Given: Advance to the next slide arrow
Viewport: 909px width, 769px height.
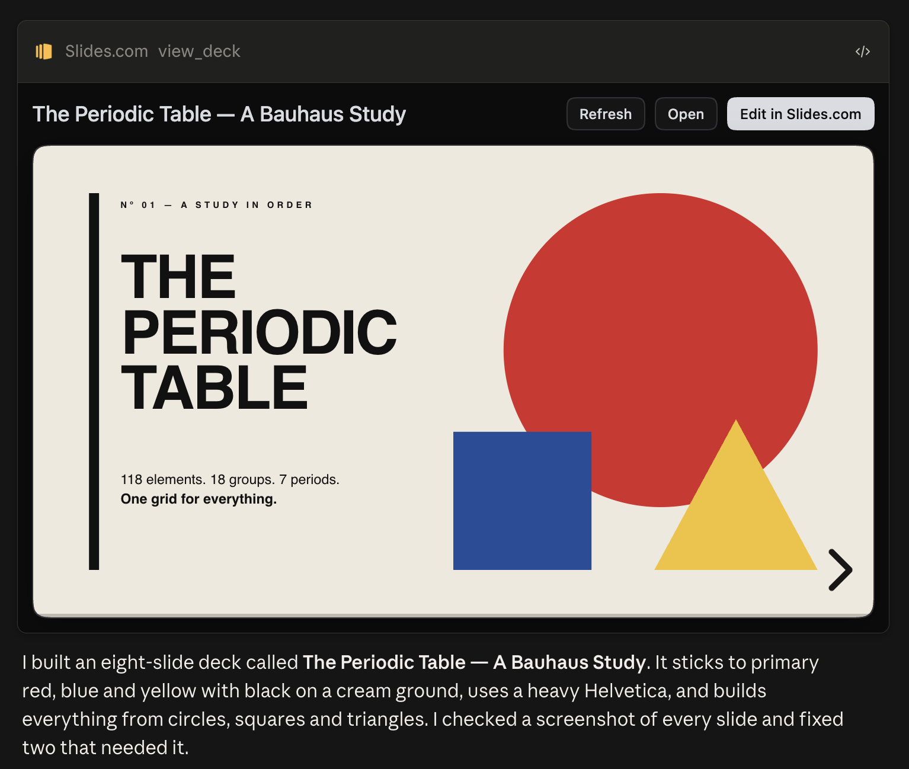Looking at the screenshot, I should tap(840, 570).
